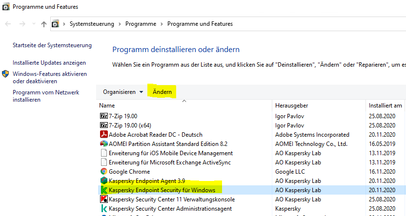
Task: Select Programme und Features breadcrumb segment
Action: click(x=200, y=24)
